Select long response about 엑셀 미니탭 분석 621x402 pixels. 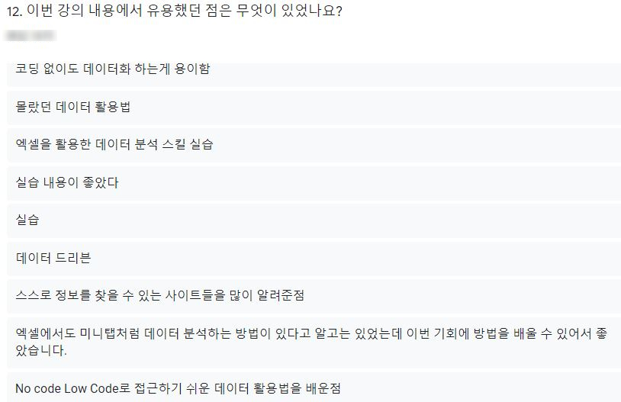314,343
